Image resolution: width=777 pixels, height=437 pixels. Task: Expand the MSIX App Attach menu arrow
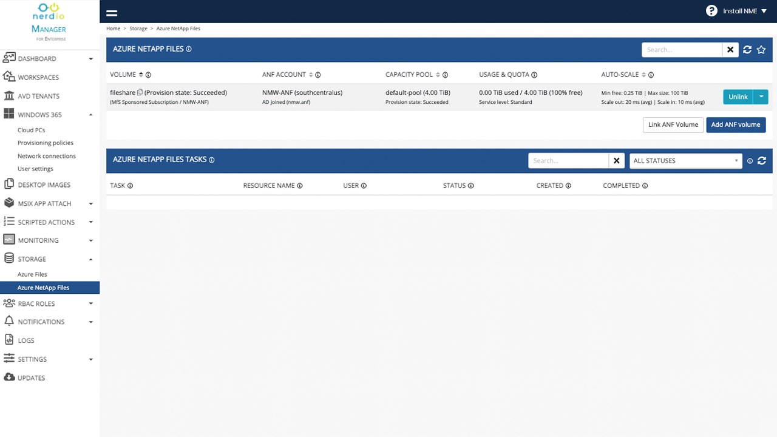pyautogui.click(x=91, y=204)
